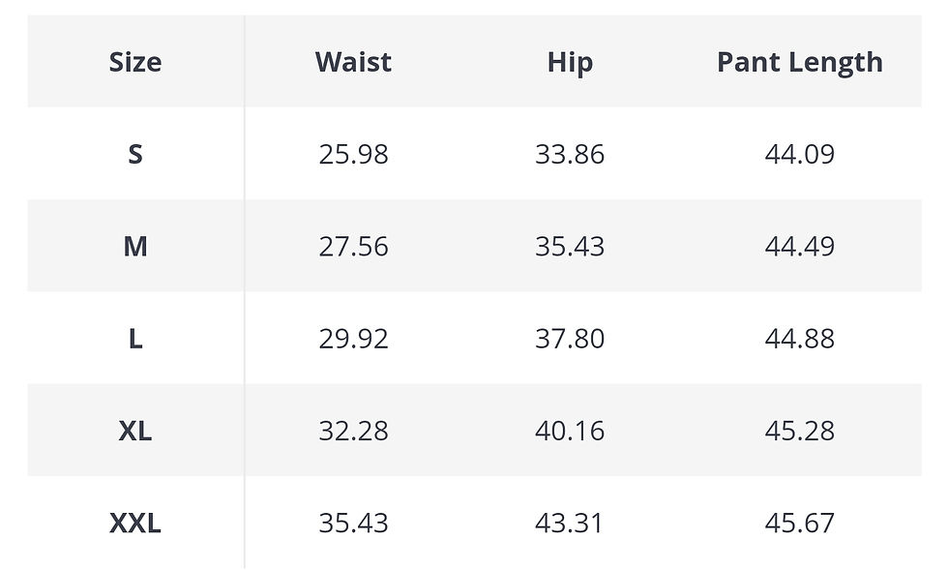Click hip value 43.31

coord(570,523)
